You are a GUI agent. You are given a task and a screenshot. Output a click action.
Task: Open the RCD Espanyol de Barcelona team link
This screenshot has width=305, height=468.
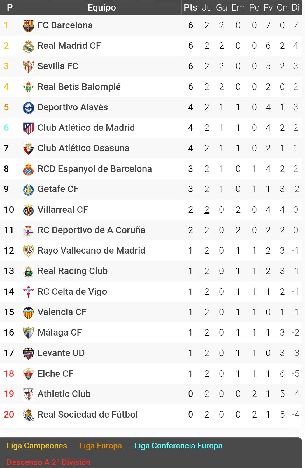[x=95, y=169]
